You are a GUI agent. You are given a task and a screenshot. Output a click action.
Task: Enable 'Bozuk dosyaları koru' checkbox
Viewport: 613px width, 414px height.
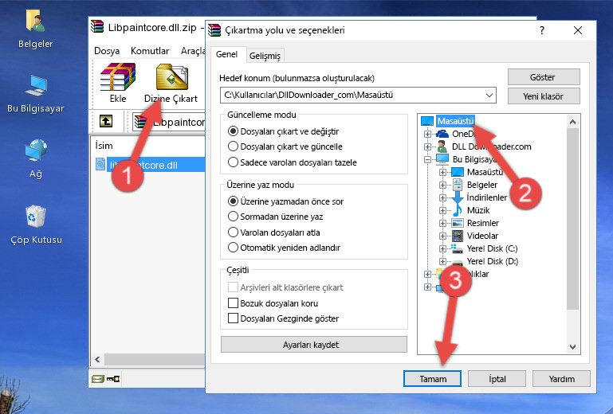pyautogui.click(x=233, y=303)
